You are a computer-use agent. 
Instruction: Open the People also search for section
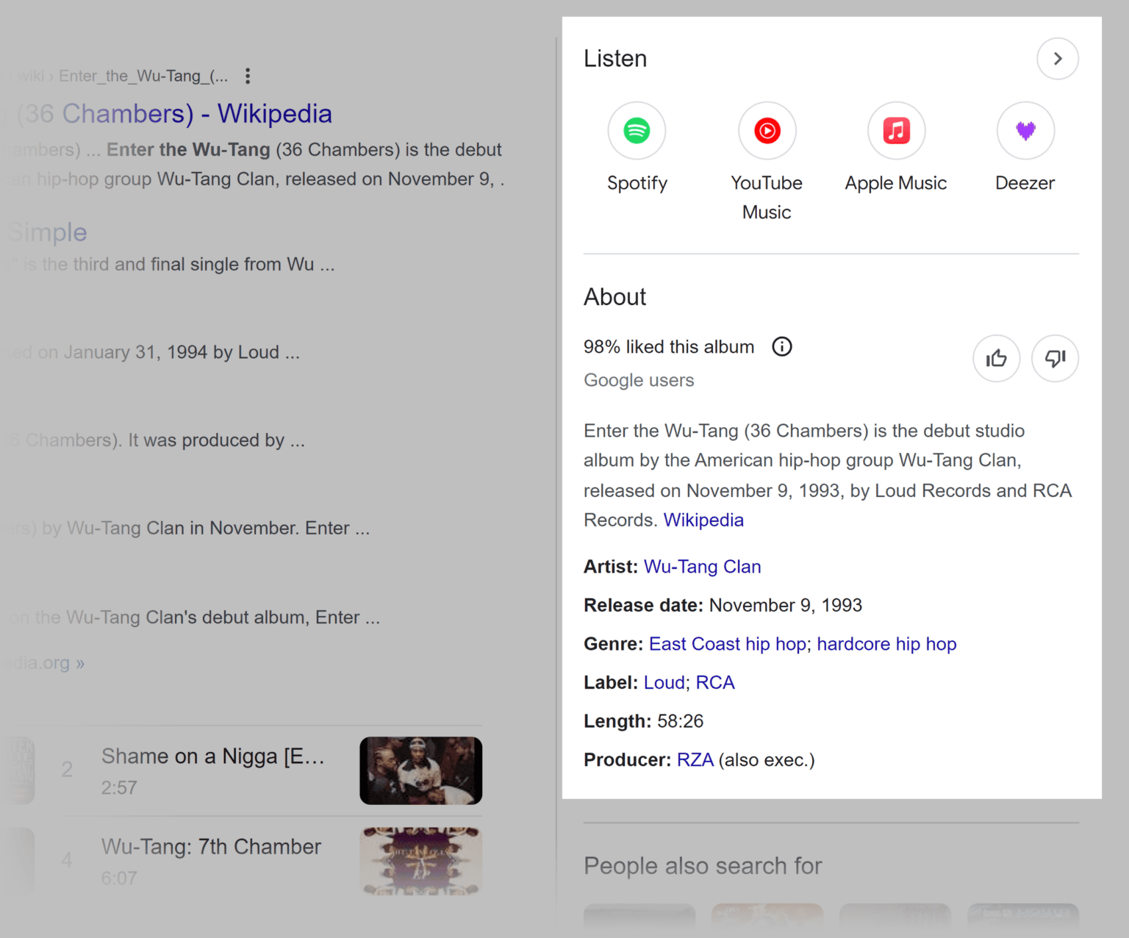click(x=702, y=866)
